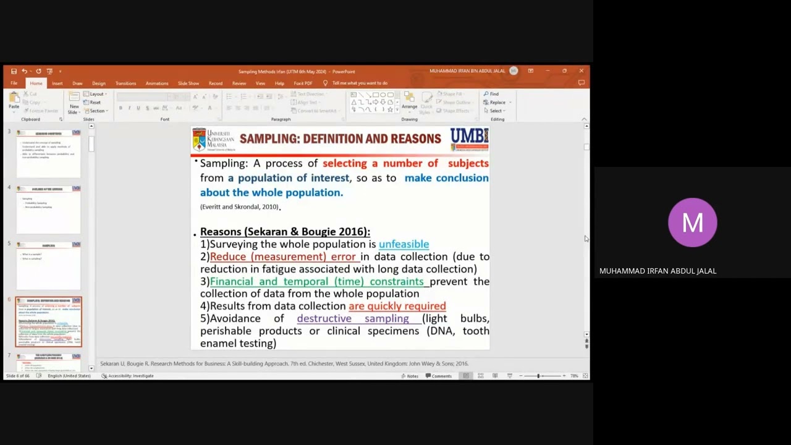791x445 pixels.
Task: Click Quick Styles in Drawing group
Action: (x=426, y=103)
